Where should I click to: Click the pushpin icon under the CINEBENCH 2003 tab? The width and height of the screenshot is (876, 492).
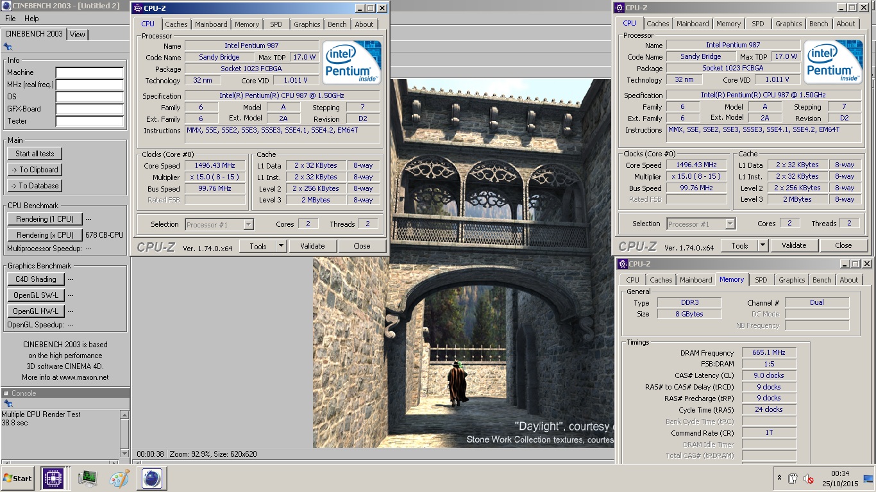point(8,47)
